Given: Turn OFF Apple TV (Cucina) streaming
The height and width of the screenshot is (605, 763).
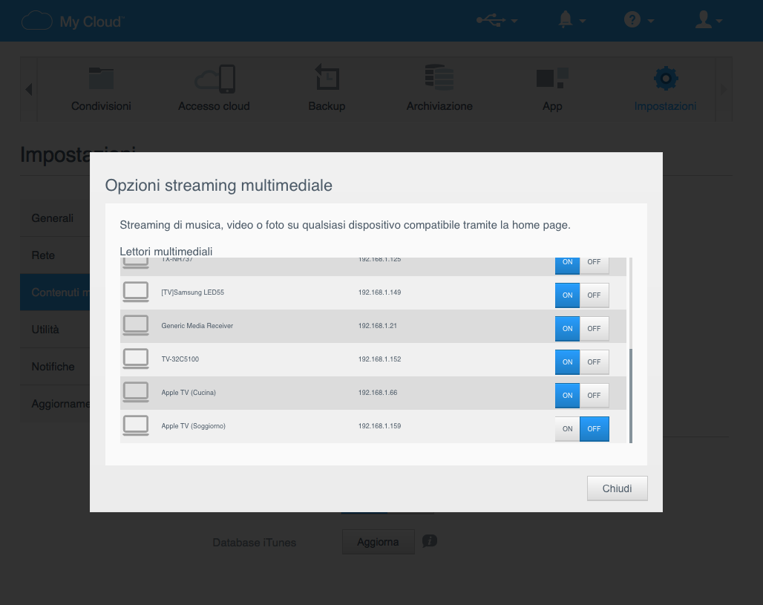Looking at the screenshot, I should [x=595, y=395].
